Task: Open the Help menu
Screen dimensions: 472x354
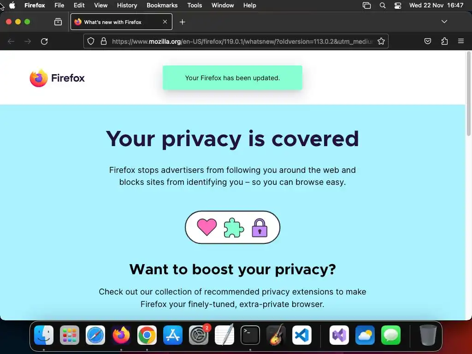Action: pos(250,5)
